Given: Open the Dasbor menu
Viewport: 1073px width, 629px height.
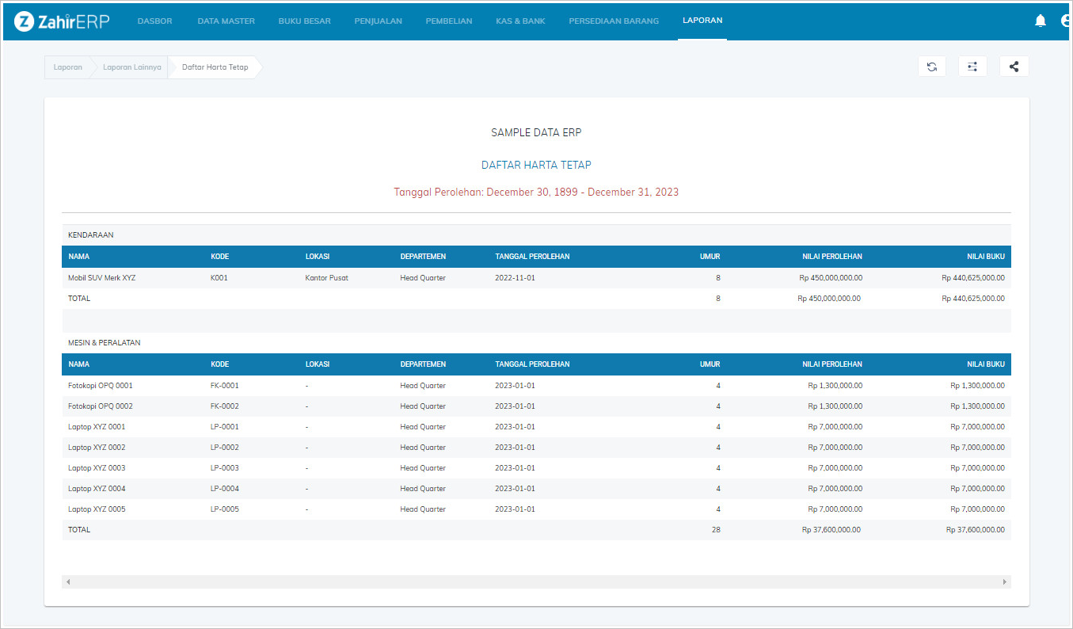Looking at the screenshot, I should [154, 21].
